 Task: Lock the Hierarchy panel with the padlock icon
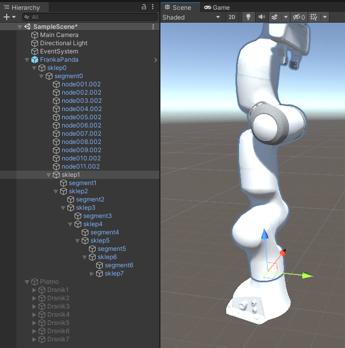(x=144, y=7)
